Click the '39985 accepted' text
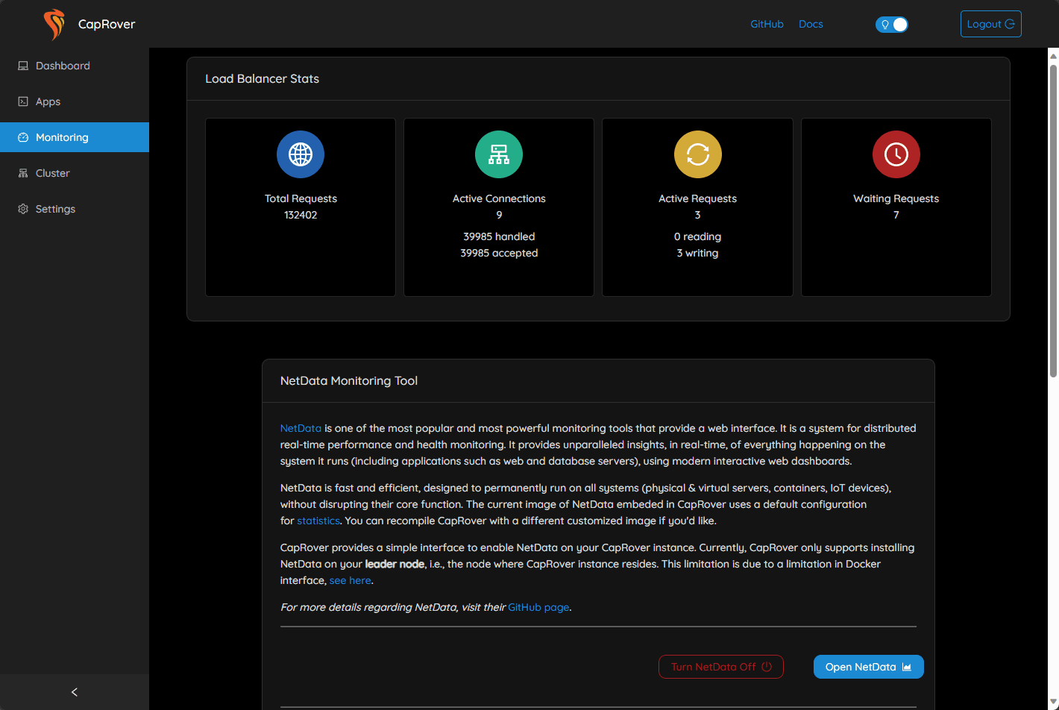The height and width of the screenshot is (710, 1059). [x=499, y=253]
